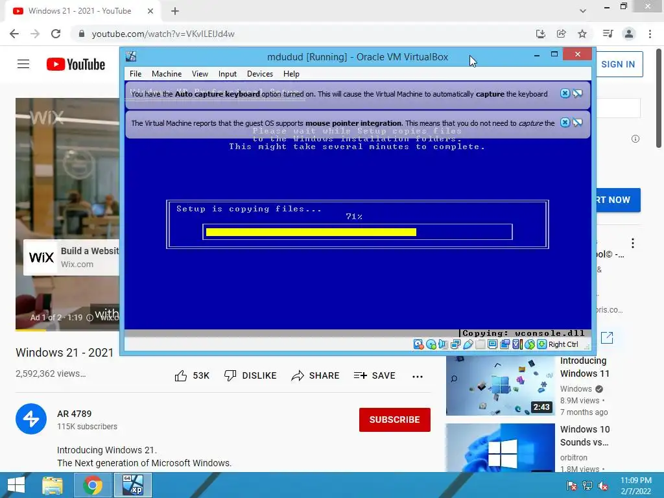Click the Right Ctrl host key label
This screenshot has height=498, width=664.
(x=563, y=344)
